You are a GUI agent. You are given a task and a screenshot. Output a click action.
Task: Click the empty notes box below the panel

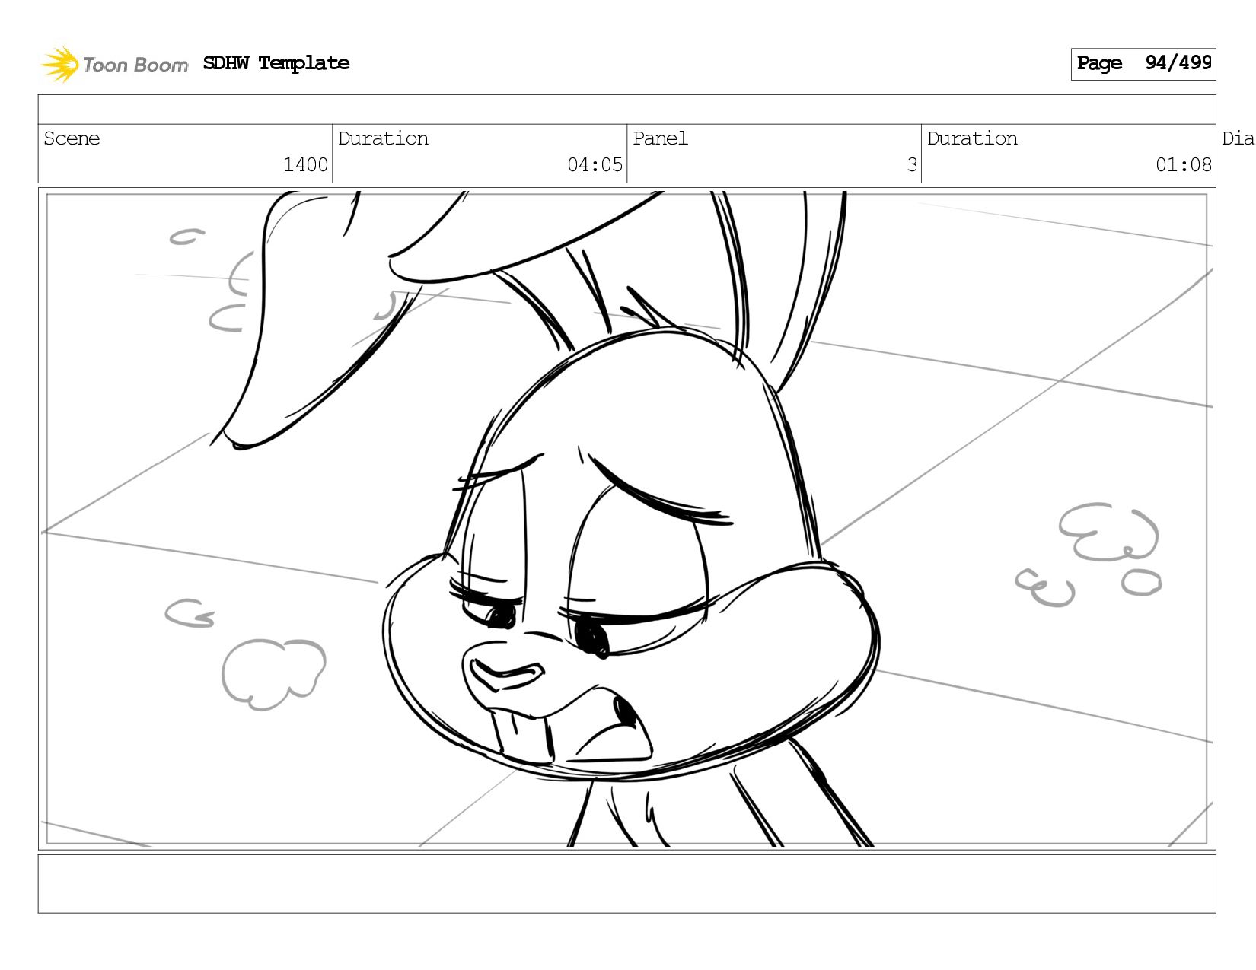[626, 884]
